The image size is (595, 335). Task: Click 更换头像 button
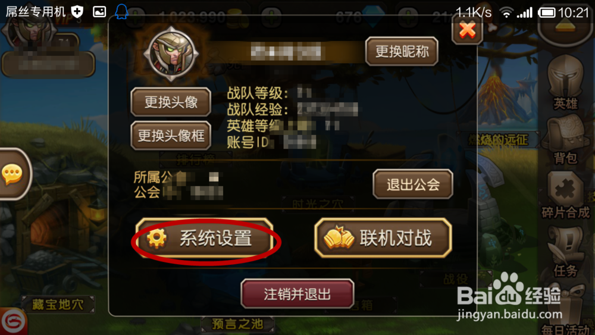(x=171, y=102)
